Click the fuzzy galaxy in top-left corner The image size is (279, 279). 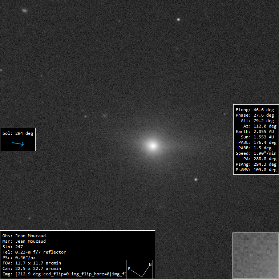point(24,11)
